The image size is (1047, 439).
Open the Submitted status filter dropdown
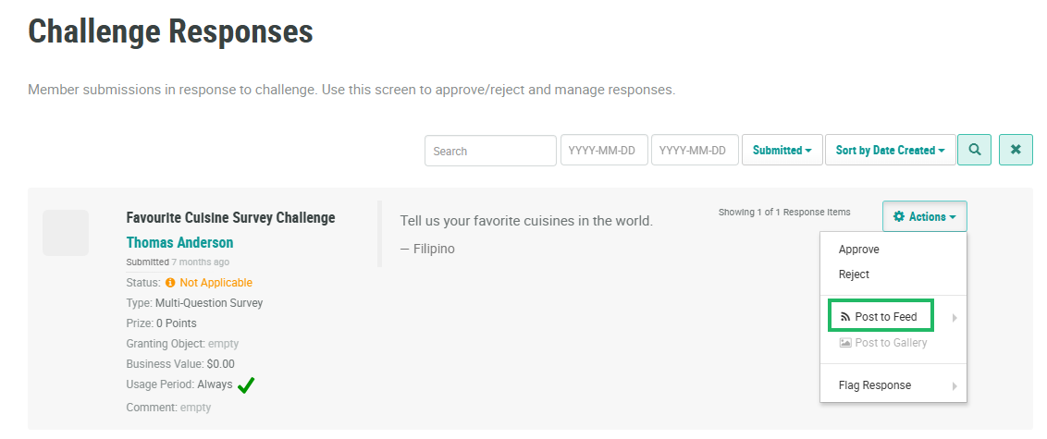(782, 151)
